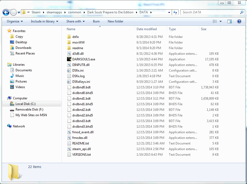The image size is (247, 184).
Task: Sort files by the Name column
Action: 100,29
